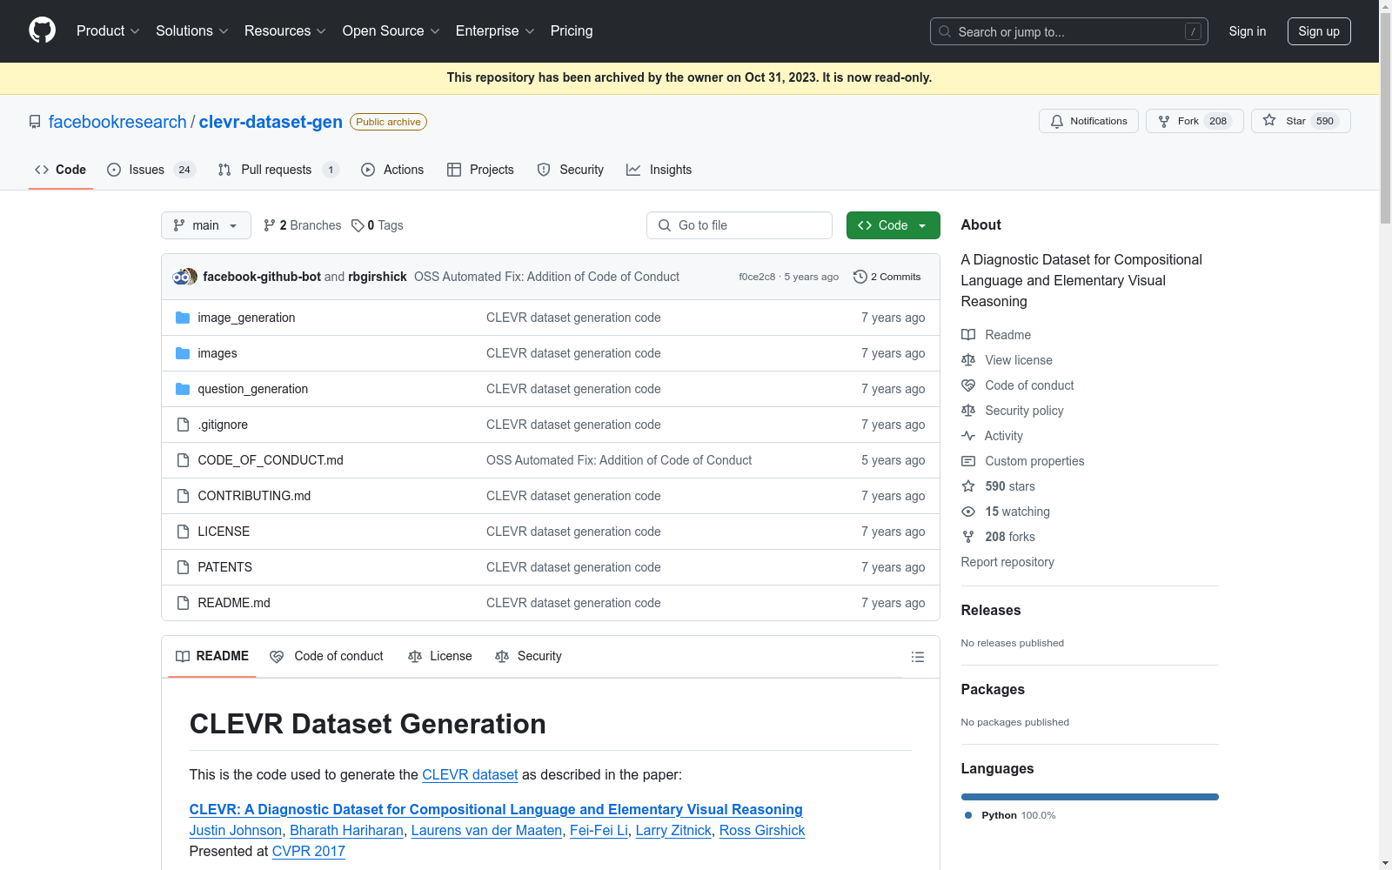Click the fork icon beside 208 forks

click(x=968, y=537)
